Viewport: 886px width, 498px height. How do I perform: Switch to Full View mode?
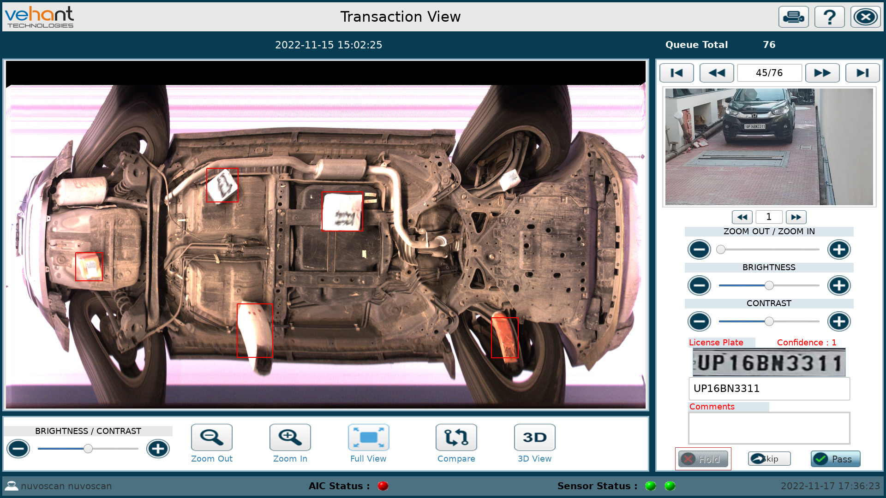click(368, 437)
